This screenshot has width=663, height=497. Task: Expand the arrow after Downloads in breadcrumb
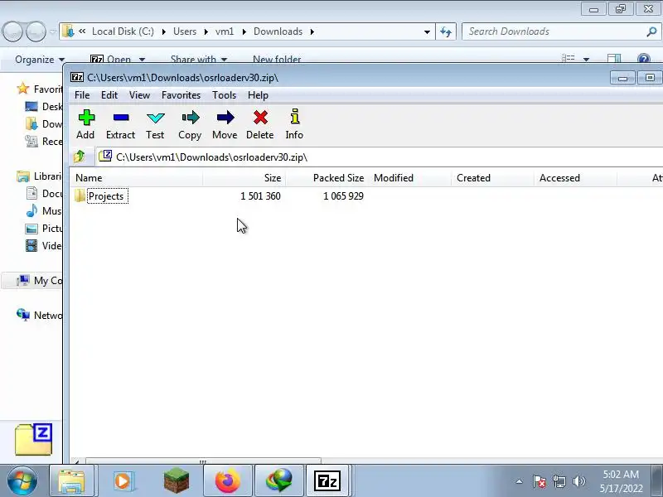click(x=312, y=31)
